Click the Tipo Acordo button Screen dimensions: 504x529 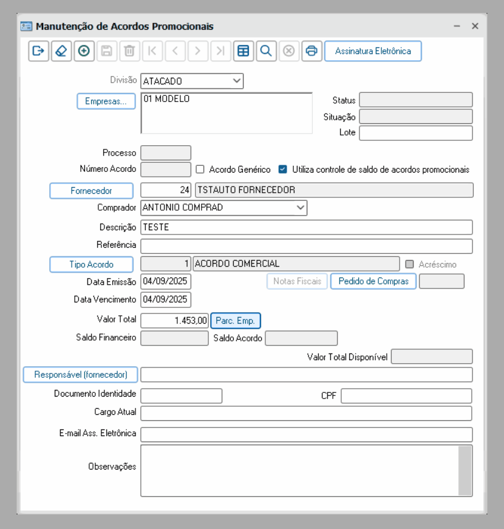click(92, 264)
